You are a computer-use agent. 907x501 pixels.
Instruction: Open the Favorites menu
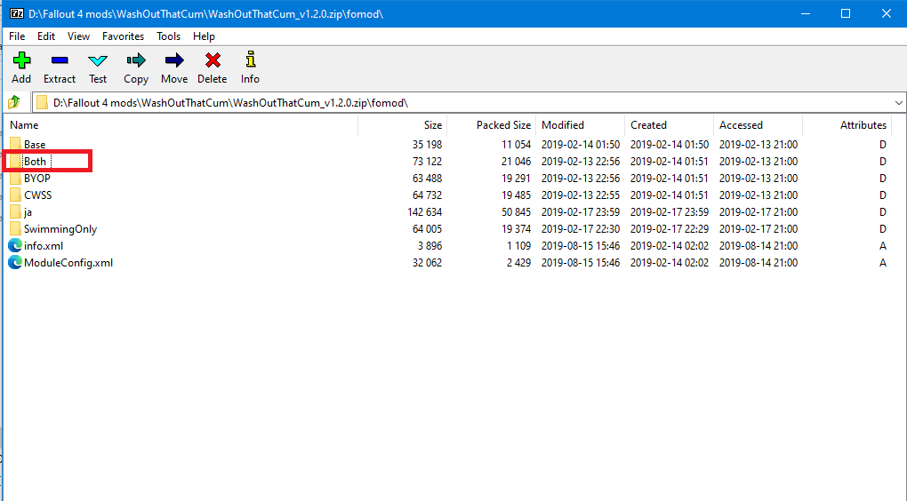coord(123,36)
